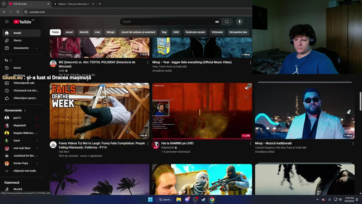Open options for Mixaj Muzică tradițională

pyautogui.click(x=353, y=144)
